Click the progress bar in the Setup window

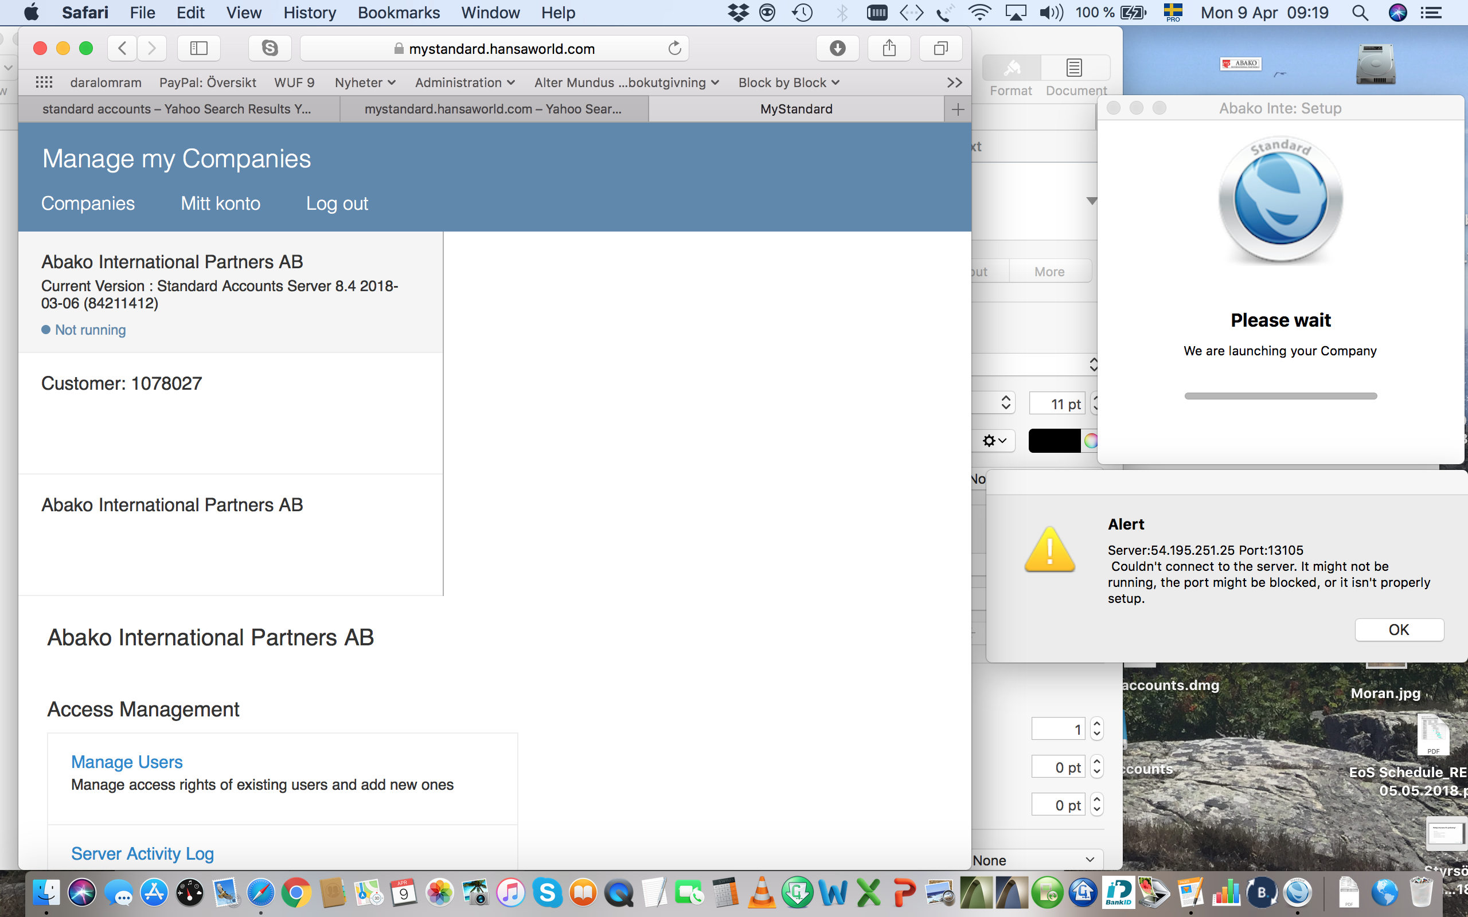(x=1280, y=396)
